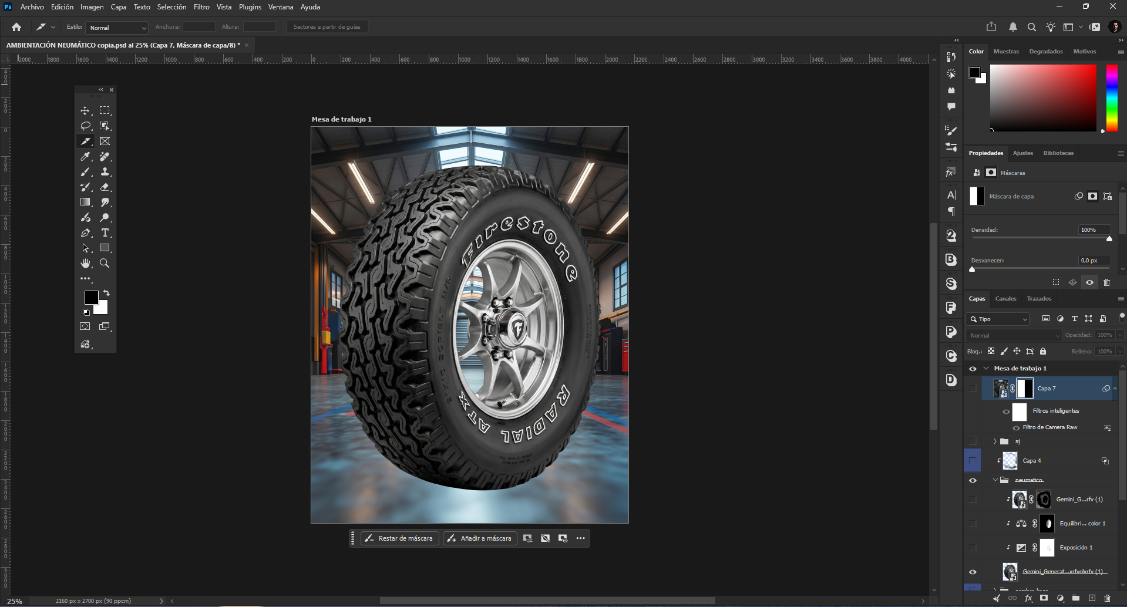Toggle Quick Mask mode
The height and width of the screenshot is (607, 1127).
pos(85,326)
